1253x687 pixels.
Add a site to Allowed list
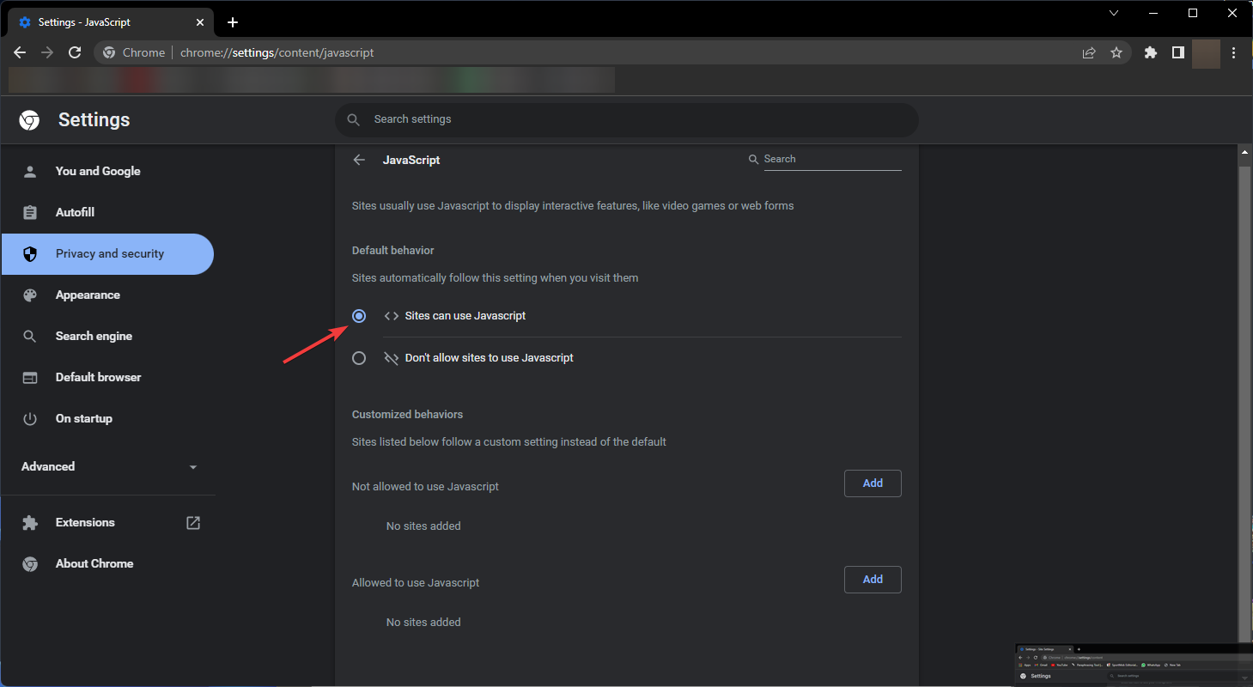pyautogui.click(x=873, y=580)
